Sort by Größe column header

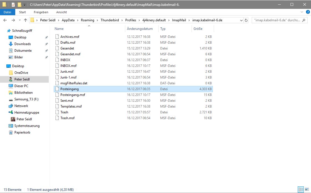click(x=198, y=29)
